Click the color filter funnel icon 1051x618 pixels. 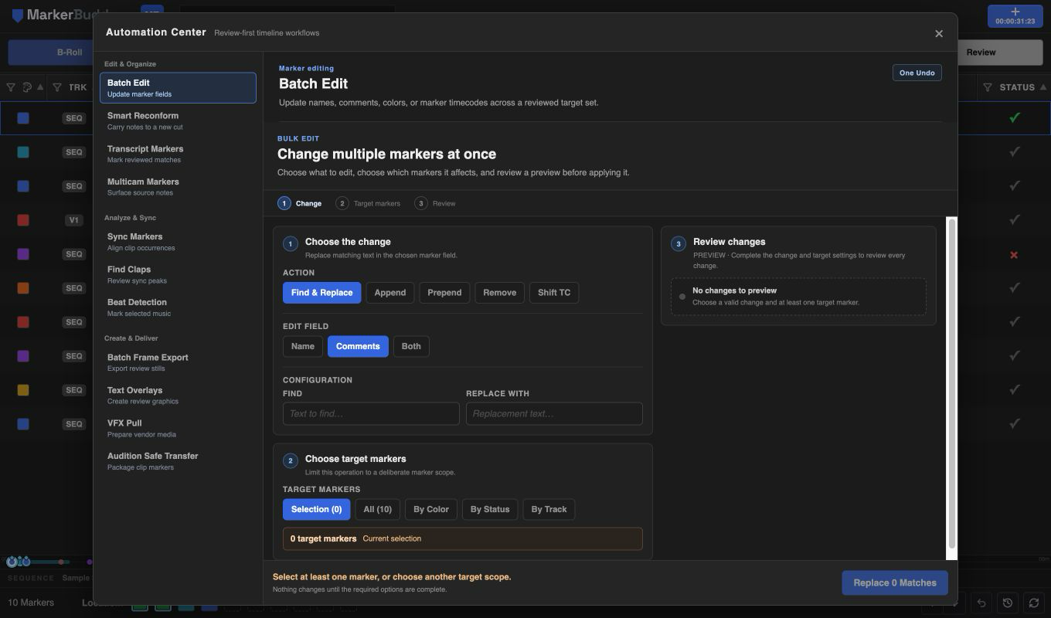pos(11,87)
